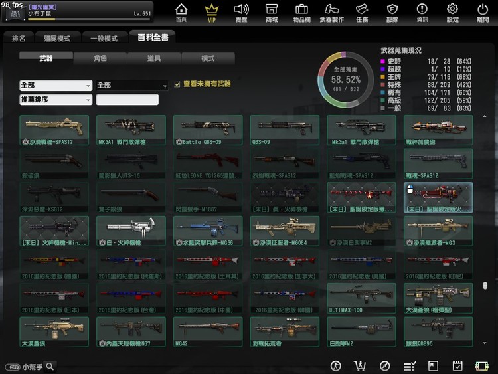Select 水藍突擊兵蜂-MG36 weapon card
The width and height of the screenshot is (498, 374).
coord(208,231)
